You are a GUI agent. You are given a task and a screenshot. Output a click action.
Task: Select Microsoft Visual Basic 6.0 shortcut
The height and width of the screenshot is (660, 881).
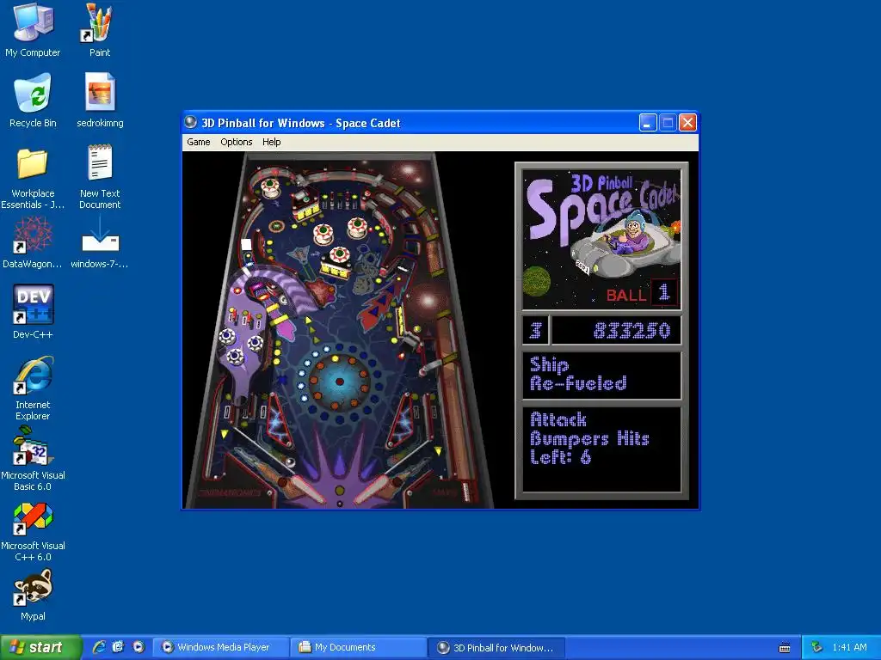click(33, 459)
